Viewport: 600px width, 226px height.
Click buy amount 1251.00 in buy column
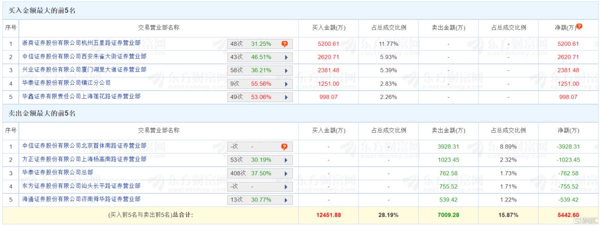pos(328,83)
